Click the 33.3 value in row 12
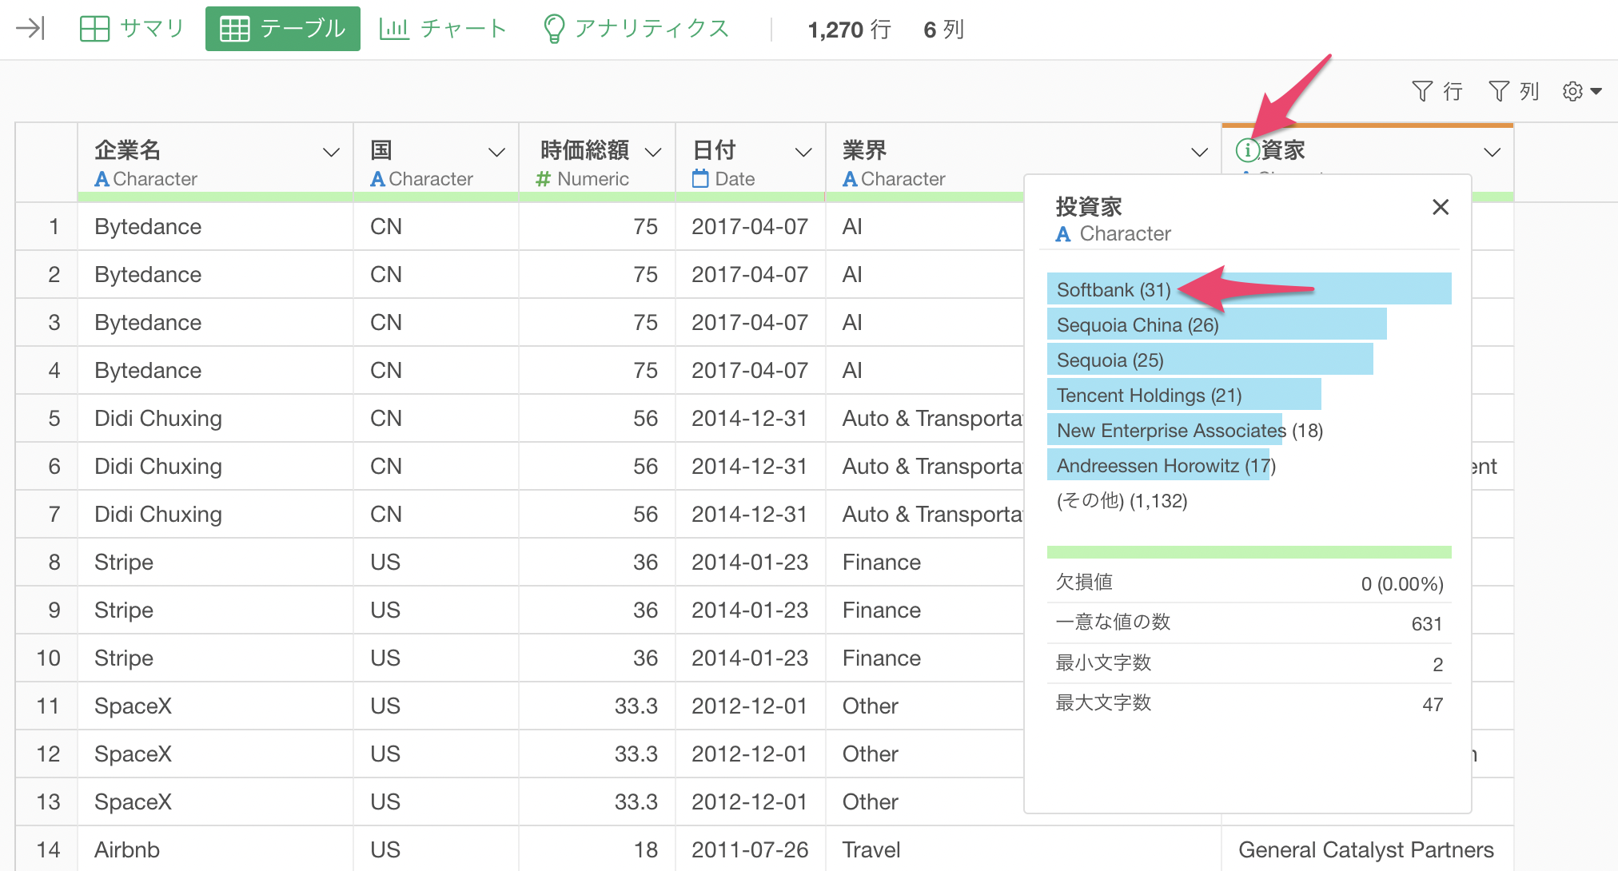Image resolution: width=1618 pixels, height=871 pixels. coord(636,754)
